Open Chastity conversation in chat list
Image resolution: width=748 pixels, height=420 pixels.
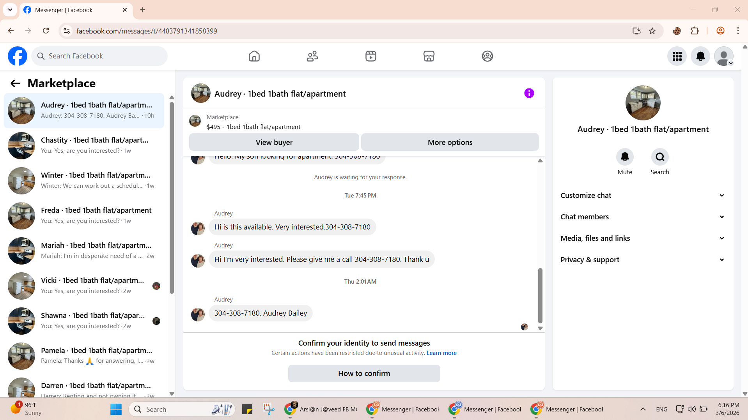click(x=84, y=145)
